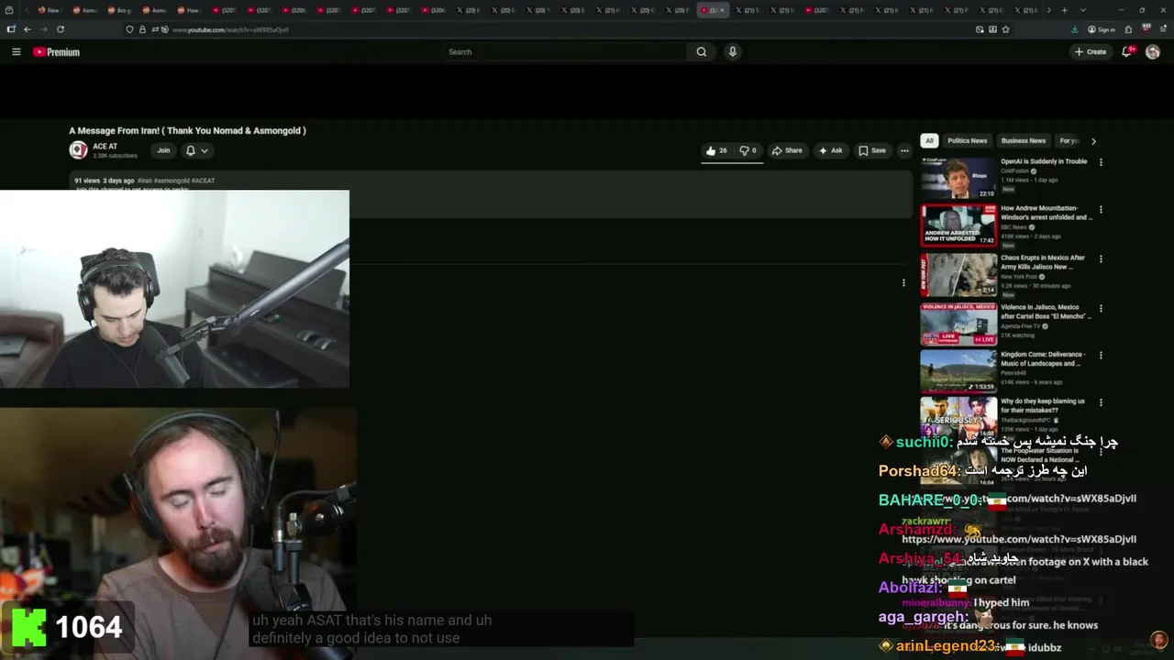This screenshot has width=1174, height=660.
Task: Open the Chaos Erupts in Mexico thumbnail
Action: pos(958,274)
